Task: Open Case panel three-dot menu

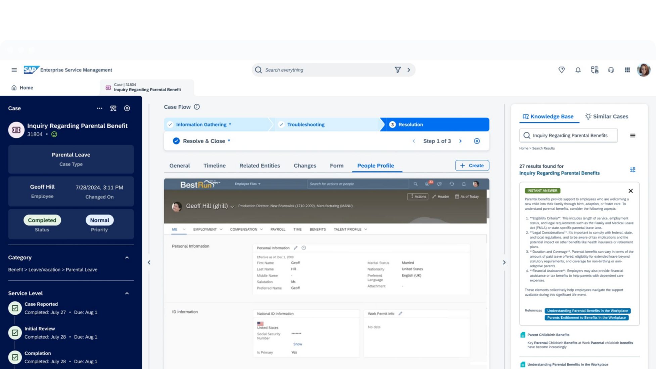Action: click(x=99, y=108)
